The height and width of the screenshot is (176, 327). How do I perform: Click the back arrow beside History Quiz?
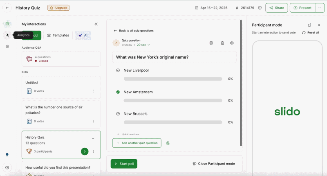pos(7,8)
